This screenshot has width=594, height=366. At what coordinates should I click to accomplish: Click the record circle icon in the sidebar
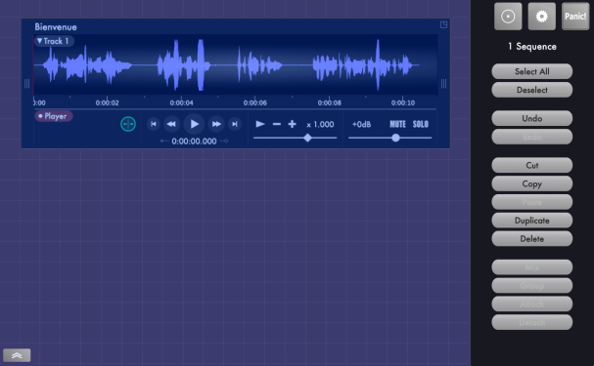(x=508, y=17)
